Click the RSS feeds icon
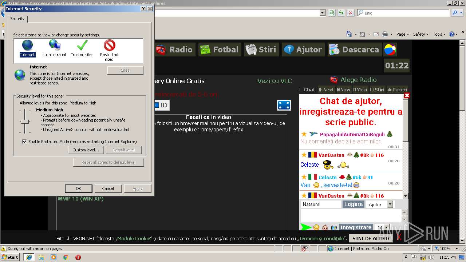The image size is (466, 262). coord(362,34)
